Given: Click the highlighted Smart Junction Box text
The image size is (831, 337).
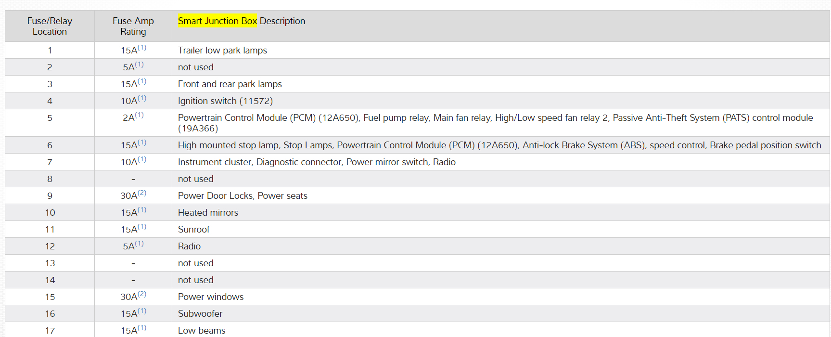Looking at the screenshot, I should [x=217, y=21].
